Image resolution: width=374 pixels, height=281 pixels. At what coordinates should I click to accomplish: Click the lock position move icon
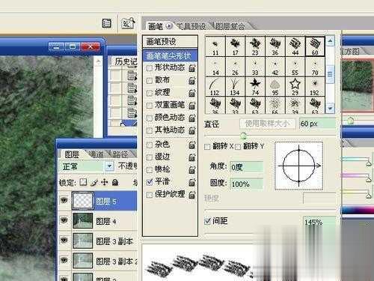coord(105,182)
